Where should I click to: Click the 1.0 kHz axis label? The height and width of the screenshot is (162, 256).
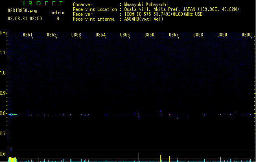[3, 73]
